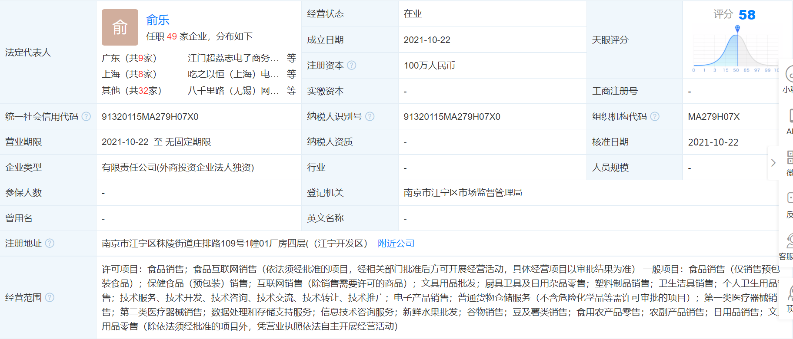The height and width of the screenshot is (339, 793).
Task: Expand 其他 companies via 等 link
Action: (x=291, y=90)
